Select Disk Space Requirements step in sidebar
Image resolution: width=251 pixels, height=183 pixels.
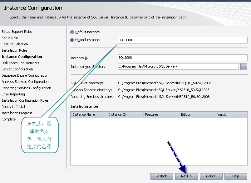[20, 63]
